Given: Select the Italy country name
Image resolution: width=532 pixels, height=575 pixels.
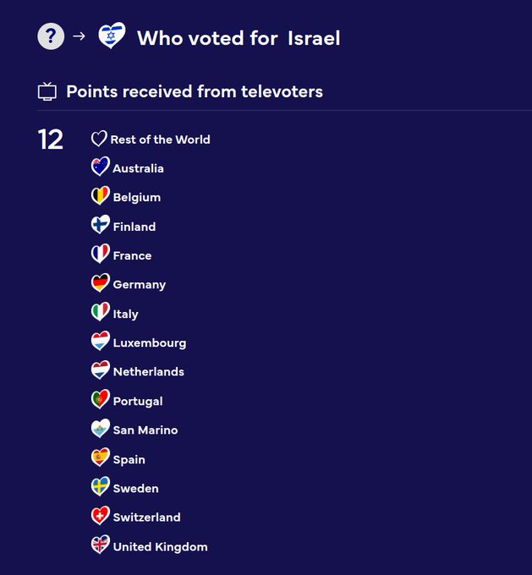Looking at the screenshot, I should pos(125,314).
